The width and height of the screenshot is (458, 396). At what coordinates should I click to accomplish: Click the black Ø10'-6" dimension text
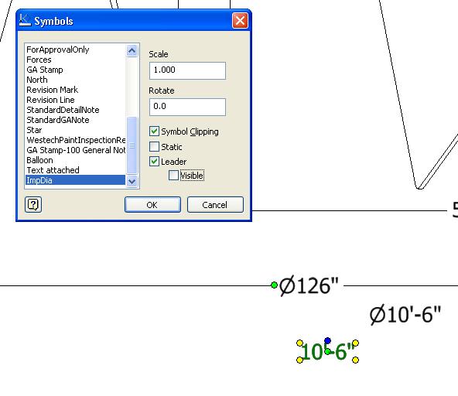(405, 315)
